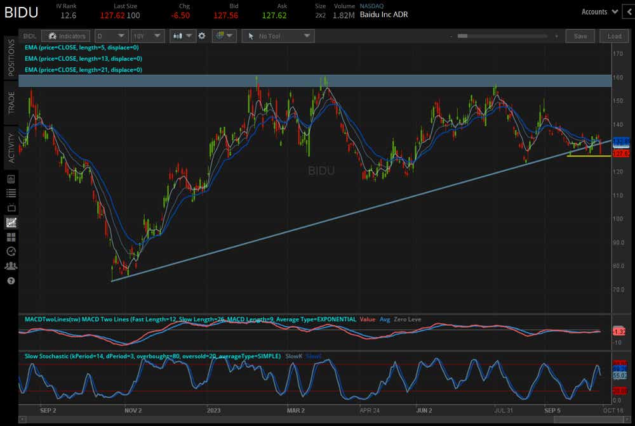Click the BIDL symbol input field
This screenshot has width=635, height=426.
pos(29,36)
